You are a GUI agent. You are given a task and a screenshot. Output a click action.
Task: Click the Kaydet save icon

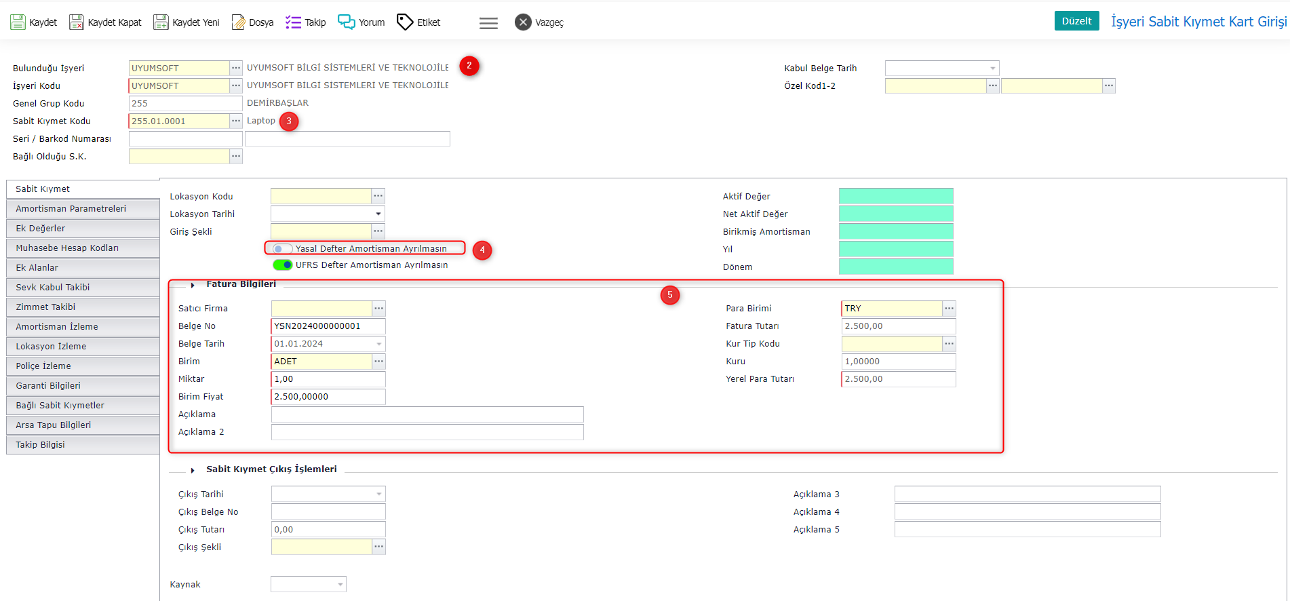18,22
